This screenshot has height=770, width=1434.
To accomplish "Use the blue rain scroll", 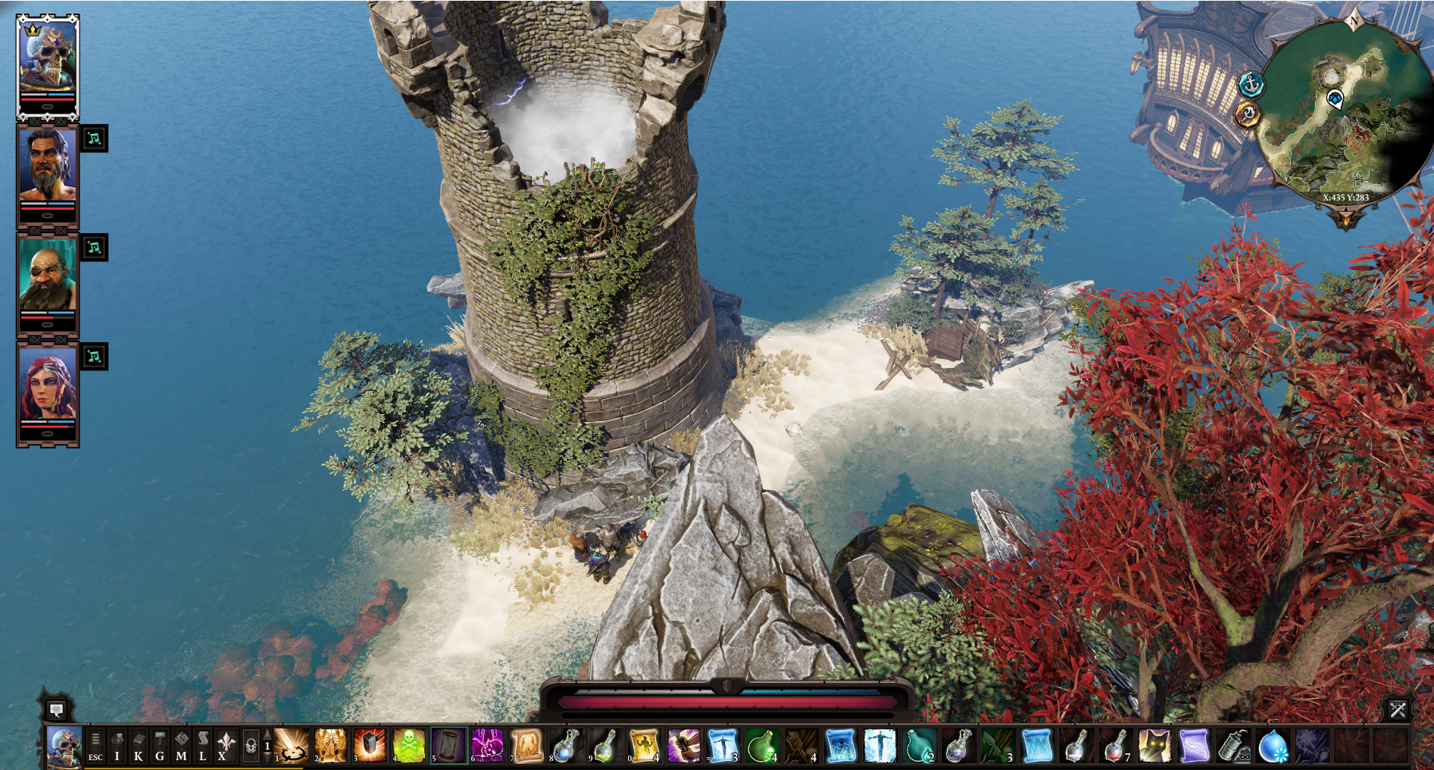I will (x=1038, y=746).
